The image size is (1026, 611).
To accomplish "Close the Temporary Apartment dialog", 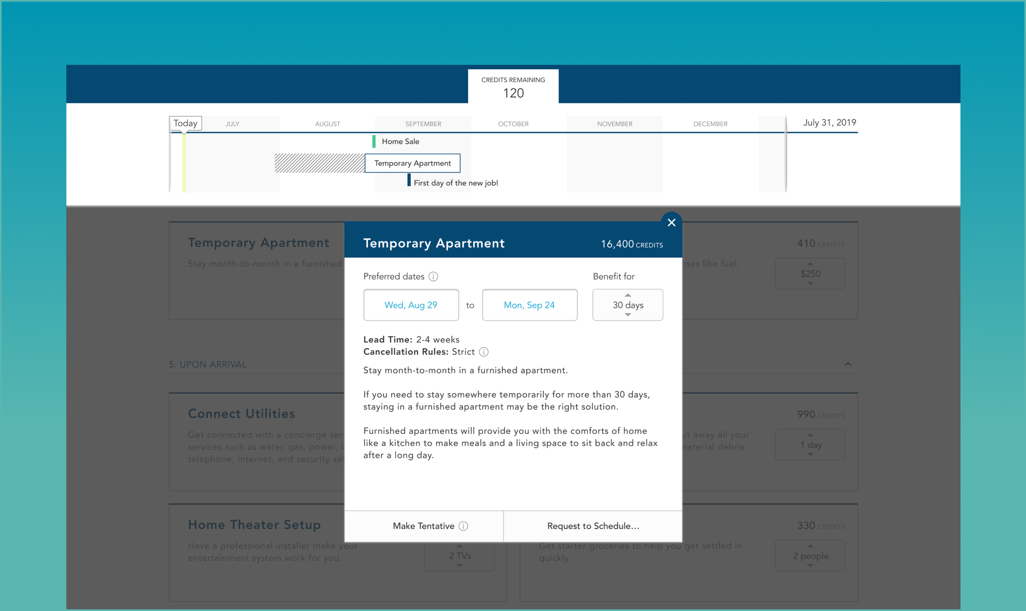I will (671, 223).
